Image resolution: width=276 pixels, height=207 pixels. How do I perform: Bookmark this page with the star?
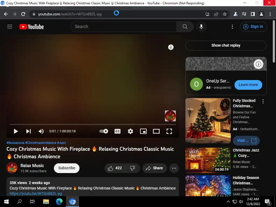coord(225,14)
